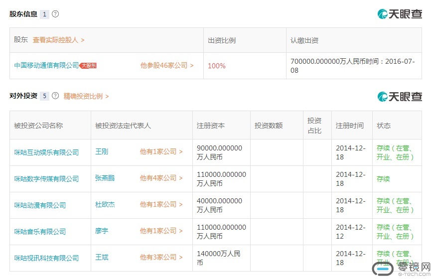The width and height of the screenshot is (433, 279).
Task: View 他有4家公司 for 张燕鹏
Action: [x=161, y=178]
